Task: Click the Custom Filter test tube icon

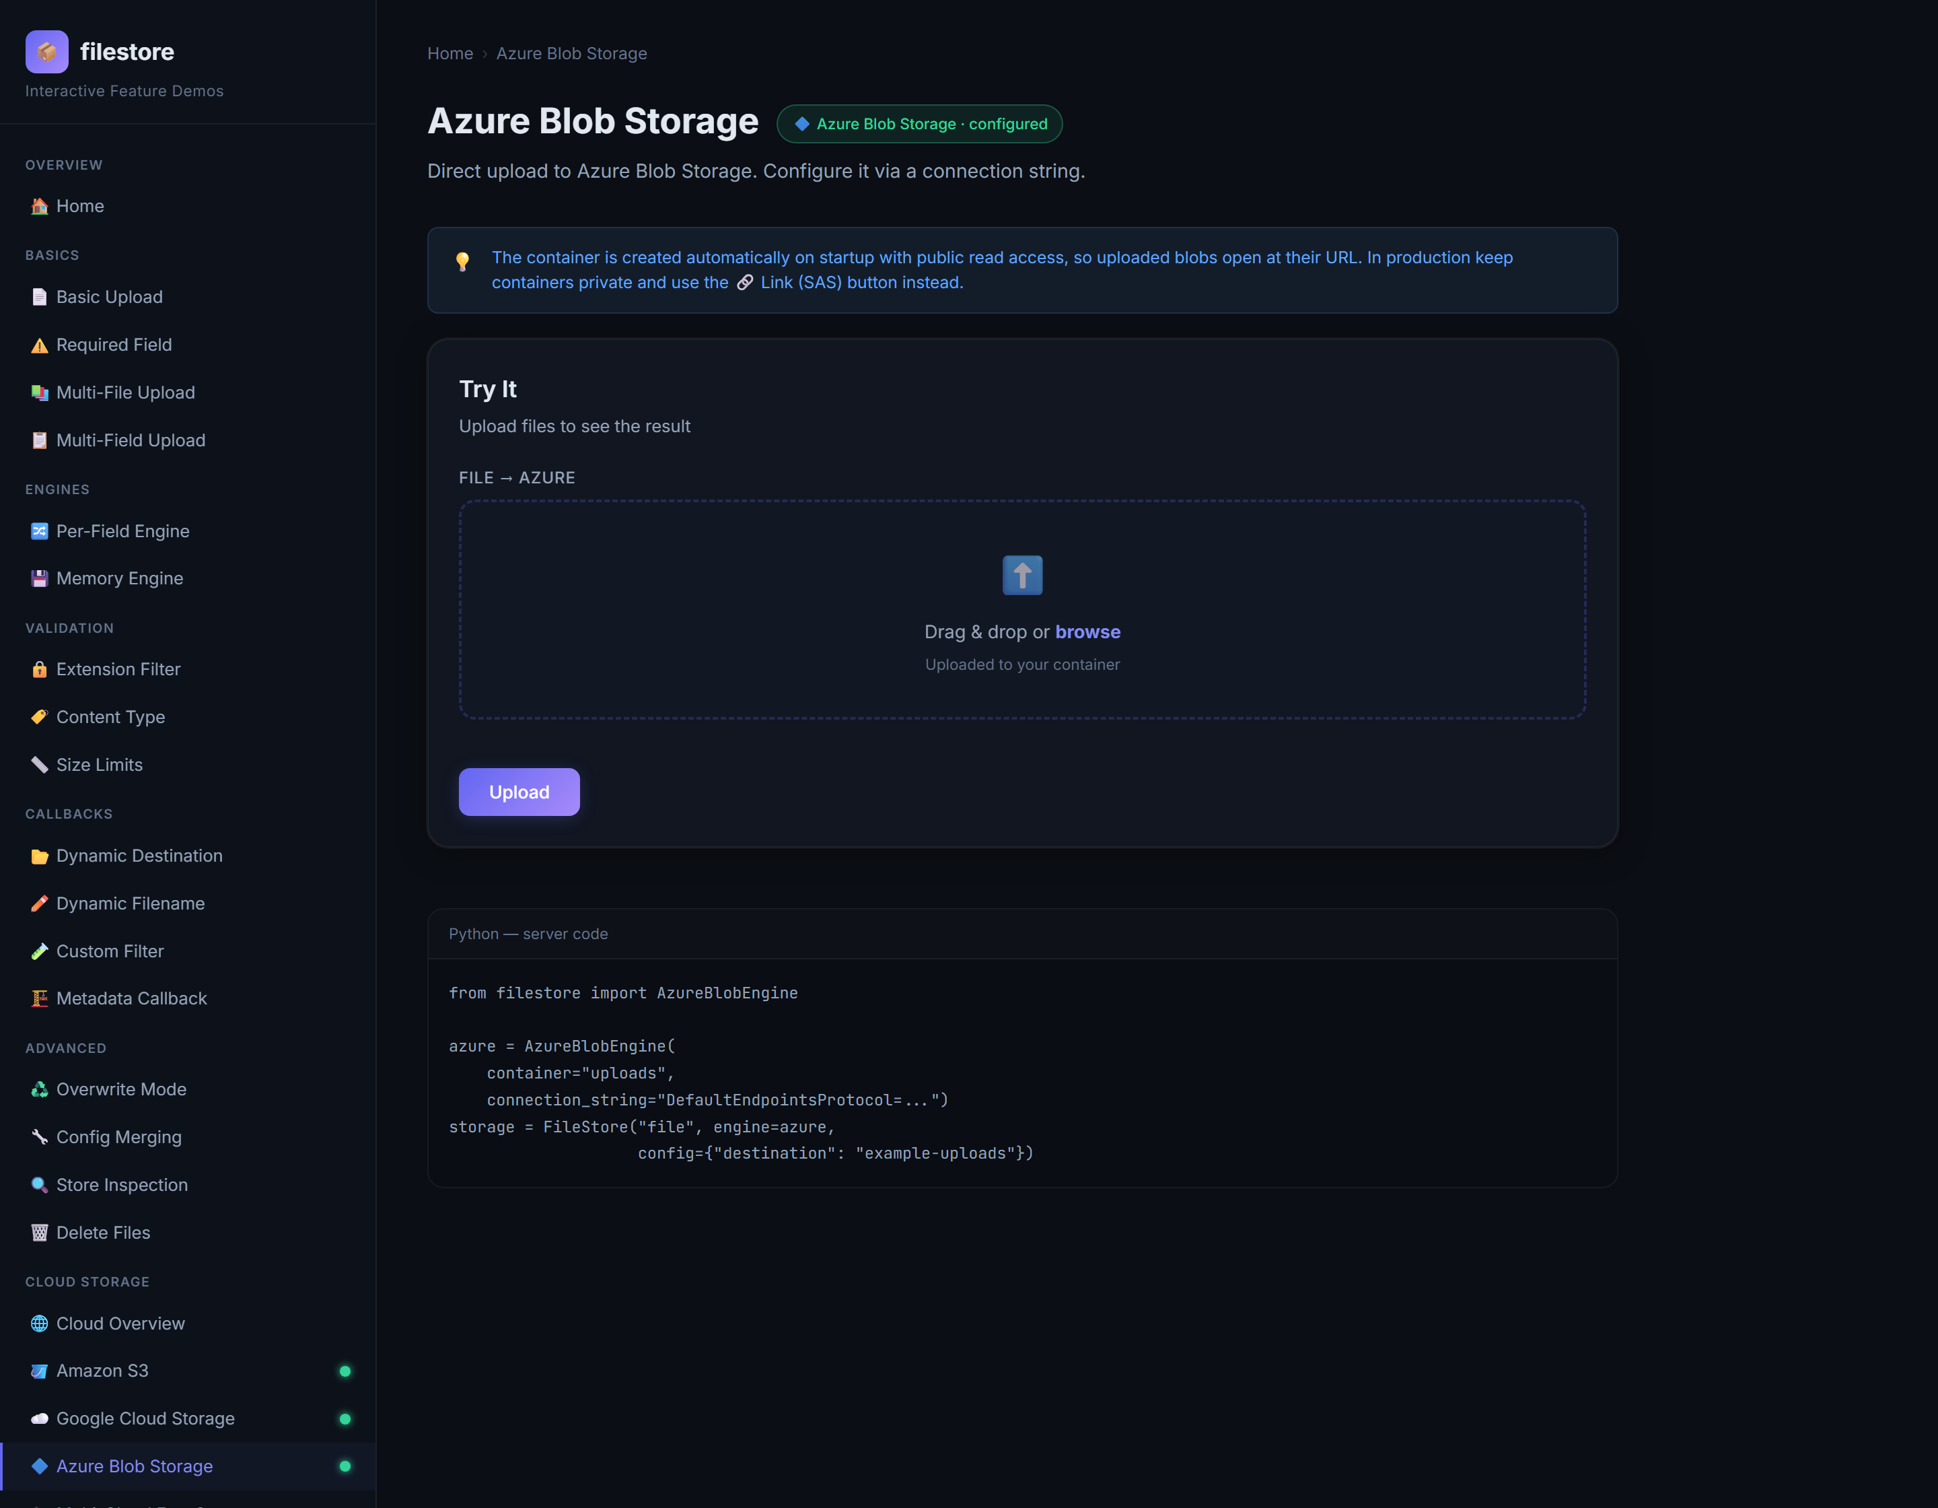Action: 40,951
